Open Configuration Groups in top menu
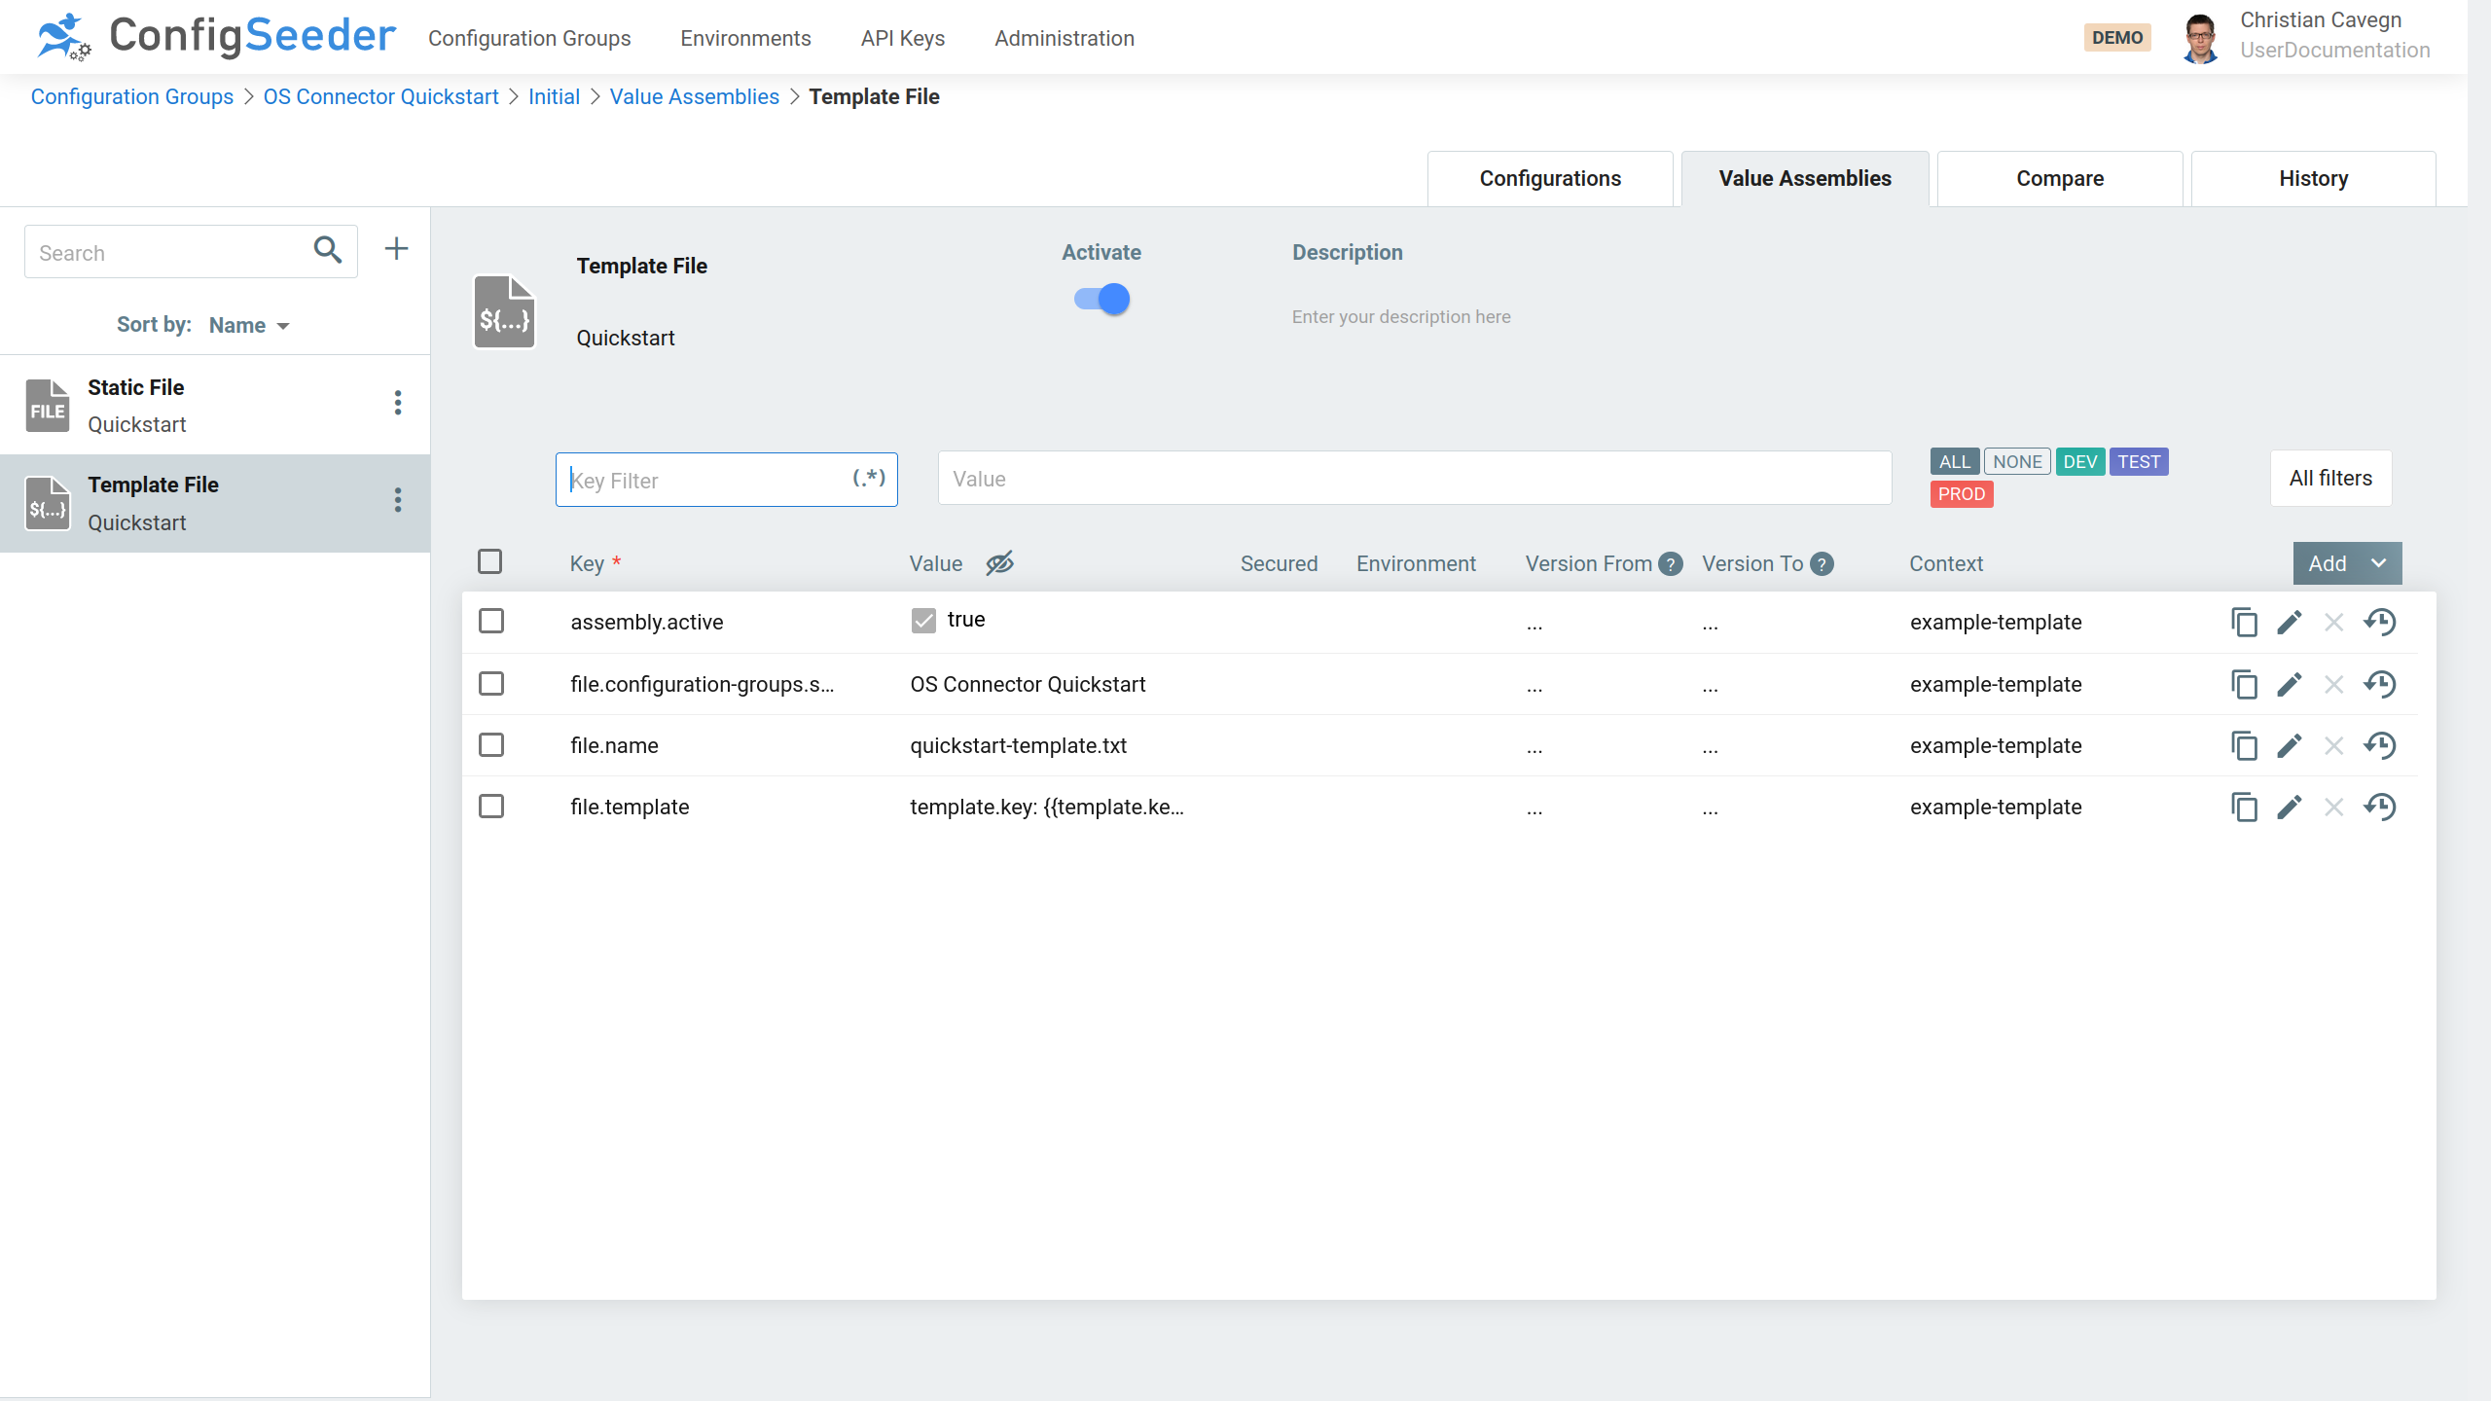This screenshot has width=2491, height=1401. (x=529, y=38)
